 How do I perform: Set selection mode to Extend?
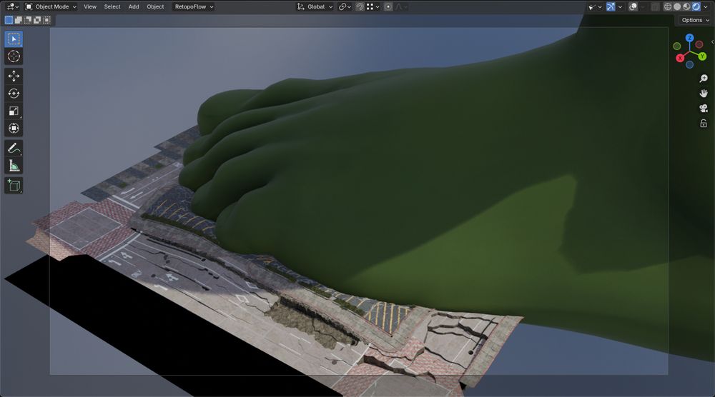pyautogui.click(x=19, y=20)
